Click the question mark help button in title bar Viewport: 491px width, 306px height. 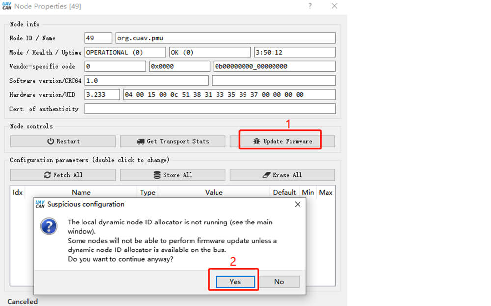[x=310, y=6]
